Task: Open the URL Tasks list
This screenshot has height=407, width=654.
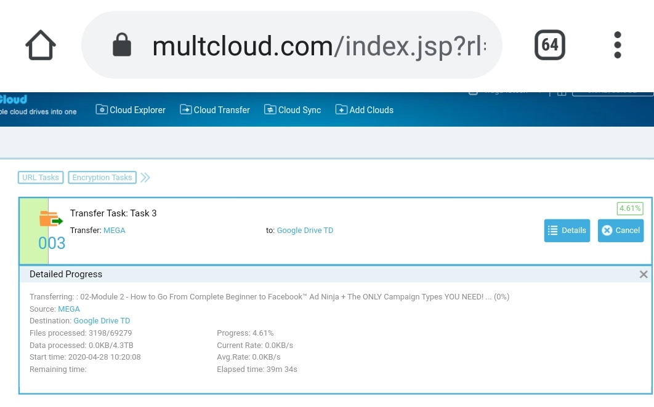Action: [x=41, y=178]
